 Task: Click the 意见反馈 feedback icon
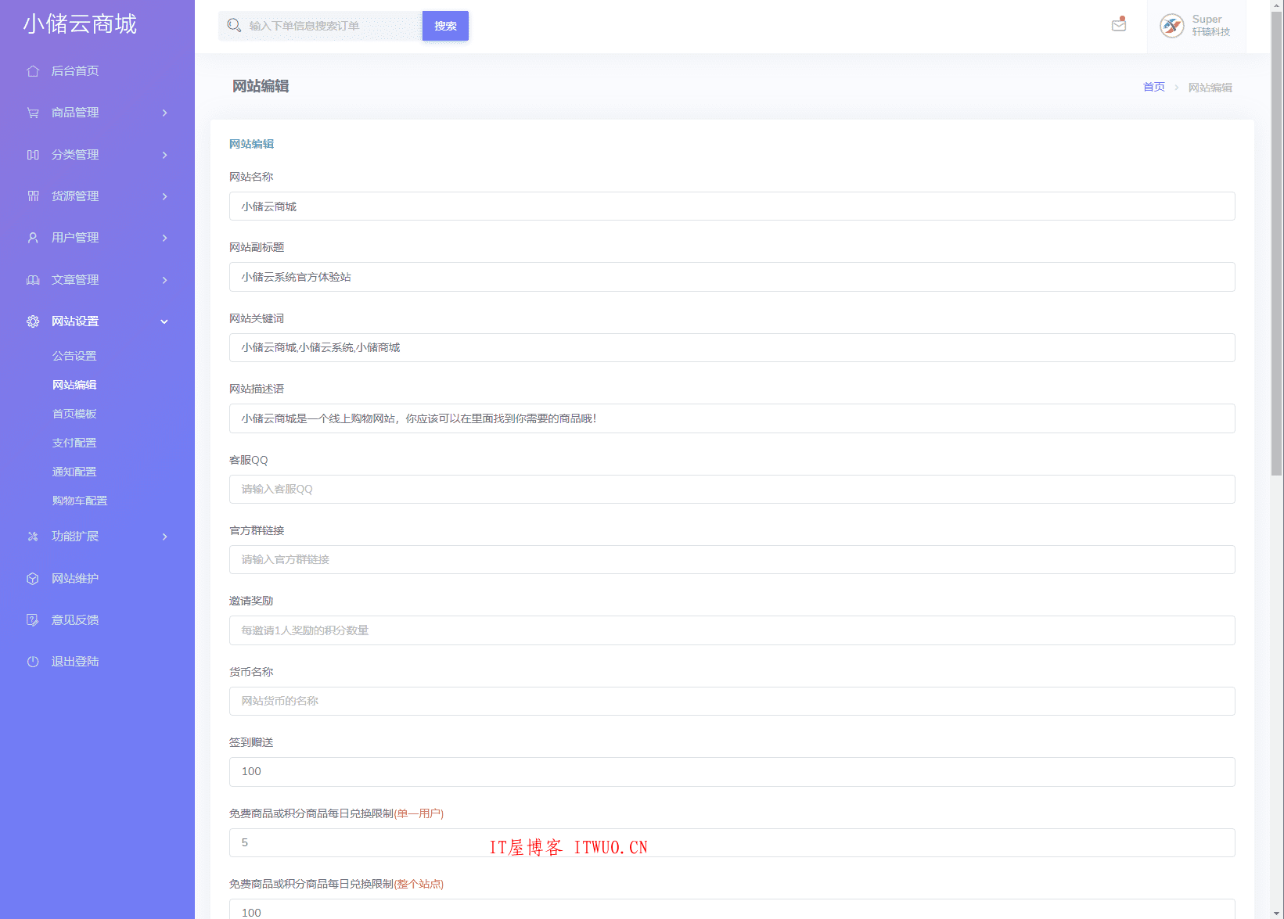[33, 620]
